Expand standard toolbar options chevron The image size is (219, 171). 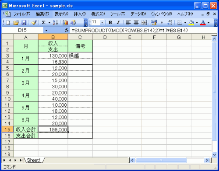click(x=86, y=23)
